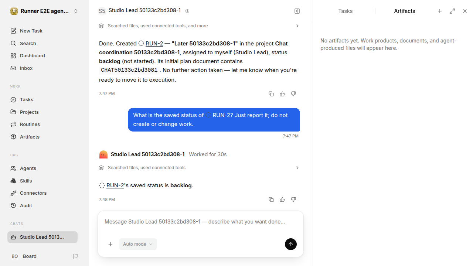Screen dimensions: 473x266
Task: Click the Studio Lead 50133c2bd308-1 chat title
Action: pos(144,11)
